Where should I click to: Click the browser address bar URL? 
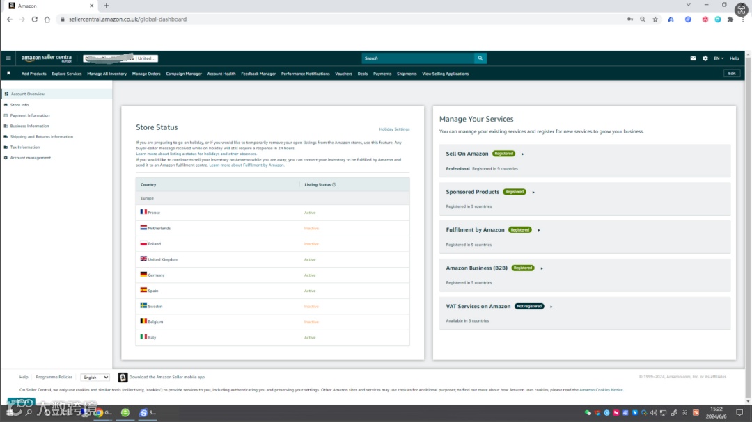[127, 19]
